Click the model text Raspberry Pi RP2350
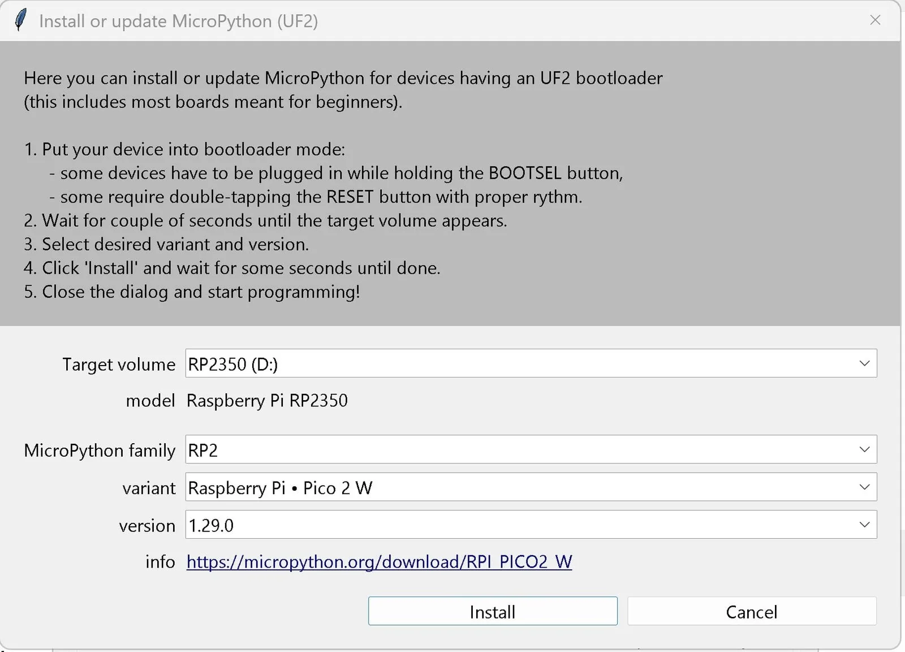This screenshot has height=652, width=905. pos(267,401)
